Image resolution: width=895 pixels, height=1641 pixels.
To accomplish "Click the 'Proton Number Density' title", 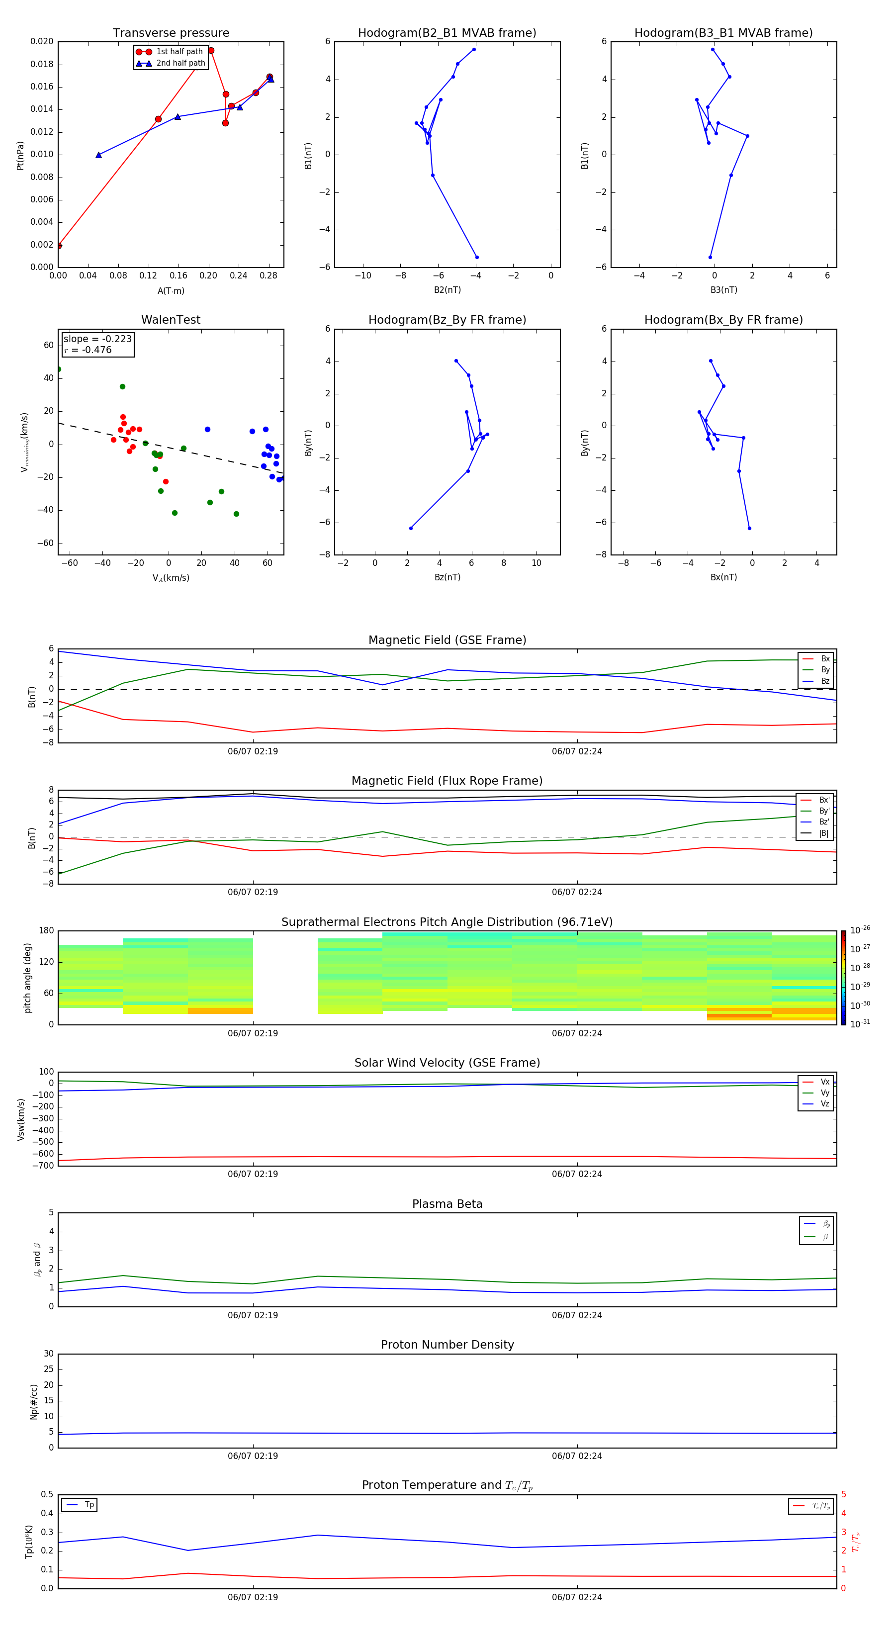I will tap(447, 1345).
